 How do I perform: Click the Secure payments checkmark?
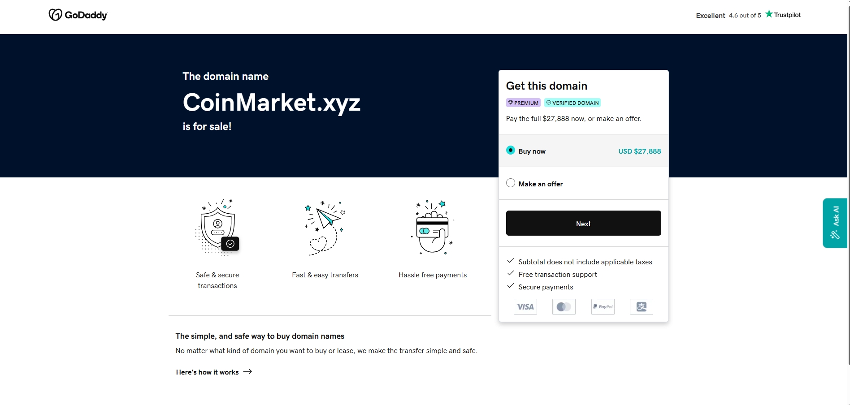point(511,286)
